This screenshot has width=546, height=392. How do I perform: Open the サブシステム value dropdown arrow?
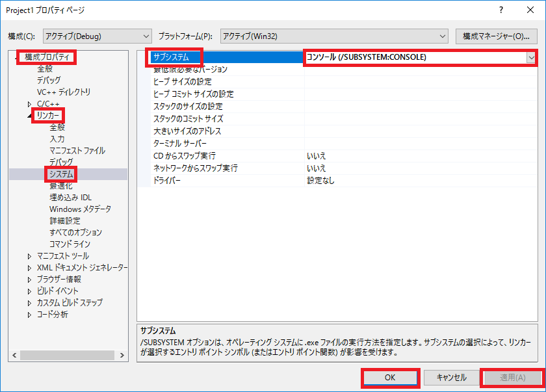point(531,57)
